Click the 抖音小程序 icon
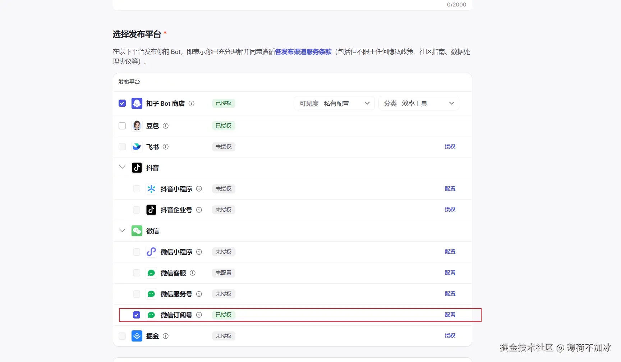The image size is (621, 362). pyautogui.click(x=151, y=189)
